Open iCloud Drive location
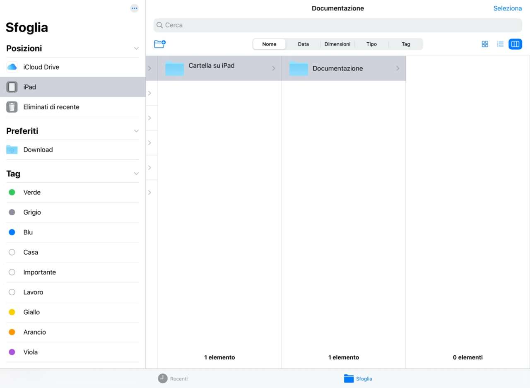Viewport: 530px width, 388px height. 73,67
